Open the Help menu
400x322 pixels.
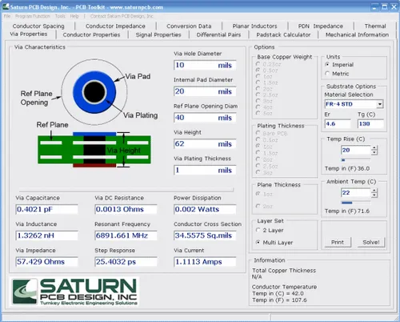74,16
